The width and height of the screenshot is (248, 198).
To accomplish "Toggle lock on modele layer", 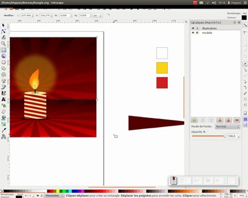I will (x=197, y=33).
